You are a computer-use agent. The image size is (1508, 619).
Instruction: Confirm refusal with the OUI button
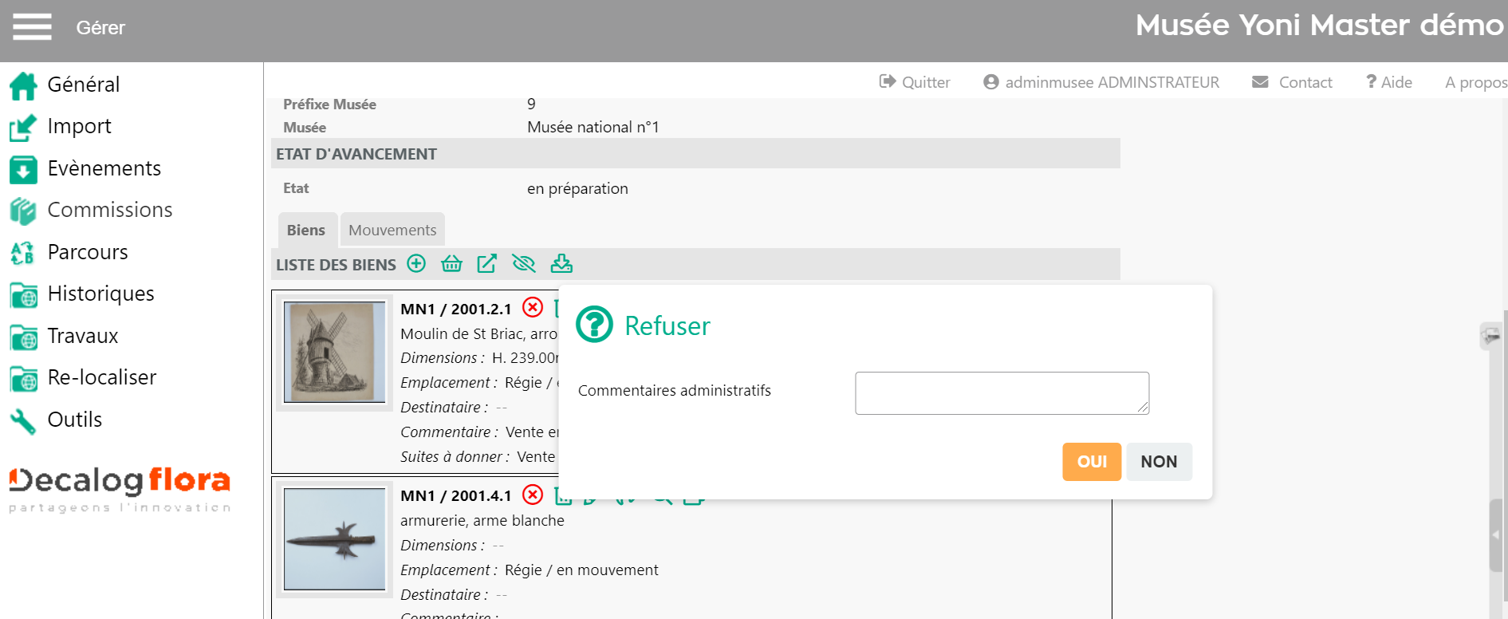point(1091,462)
